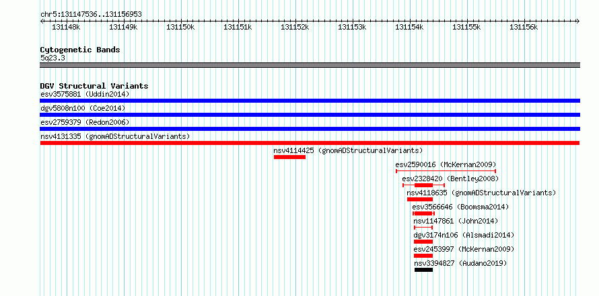Viewport: 599px width, 296px height.
Task: Click the long red bar under nsv4131335
Action: pos(310,143)
